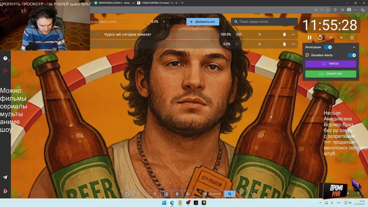Viewport: 368px width, 207px height.
Task: Open the Правила rules button
Action: [212, 194]
